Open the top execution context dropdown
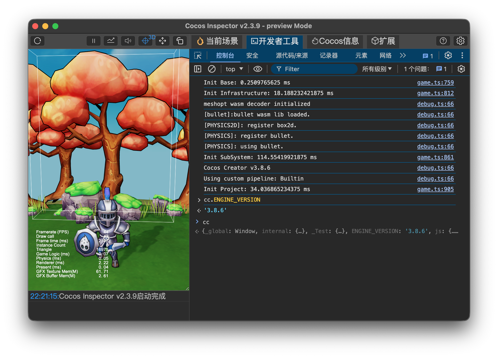The image size is (498, 358). (234, 69)
